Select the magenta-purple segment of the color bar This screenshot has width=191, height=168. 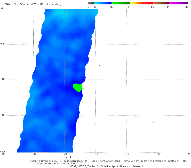click(x=179, y=3)
